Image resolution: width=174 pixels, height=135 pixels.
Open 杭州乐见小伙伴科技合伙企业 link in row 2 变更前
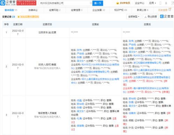[95, 66]
